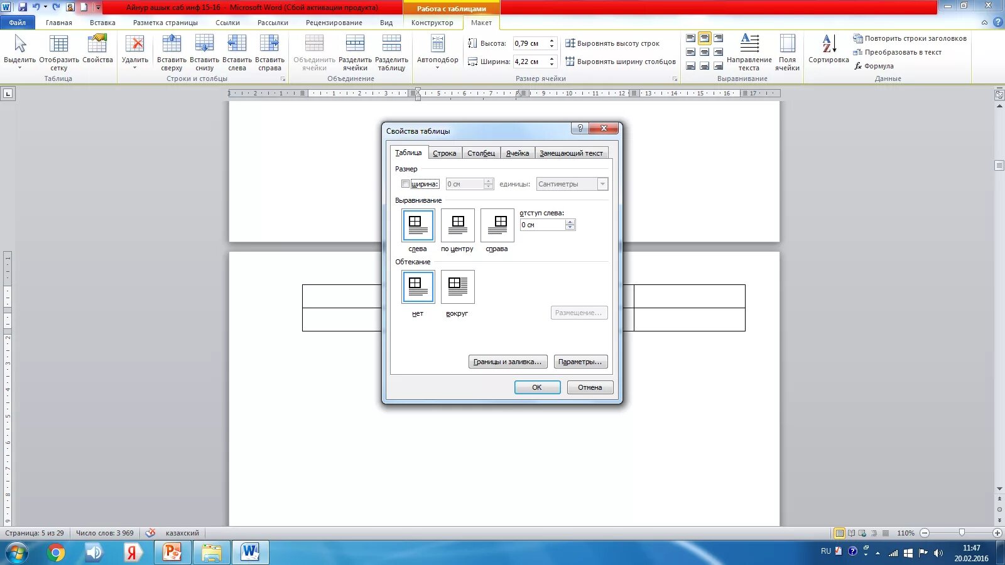Click Split cells (Разделить ячейки)

pos(355,51)
